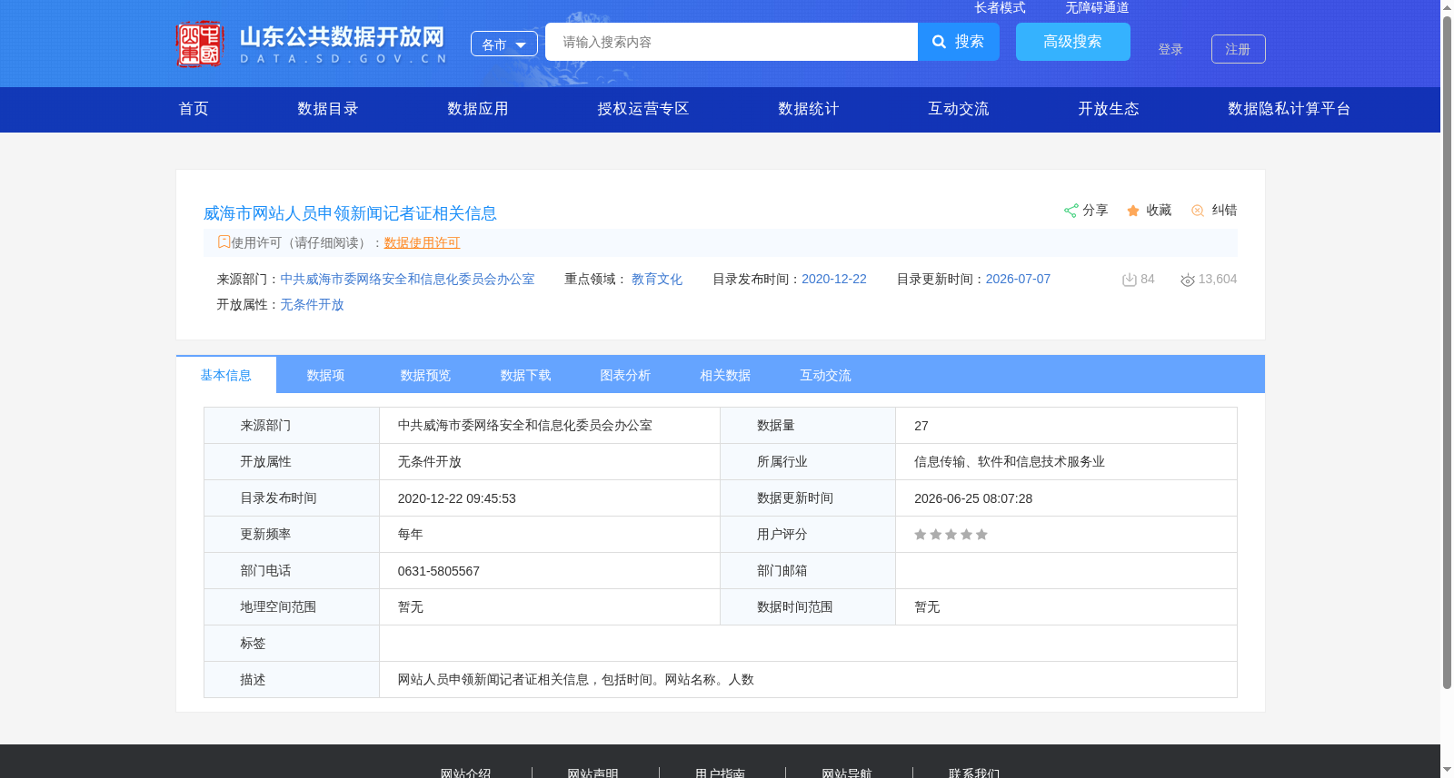Screen dimensions: 1454x778
Task: Click the view count eye icon beside 13,604
Action: [1188, 280]
